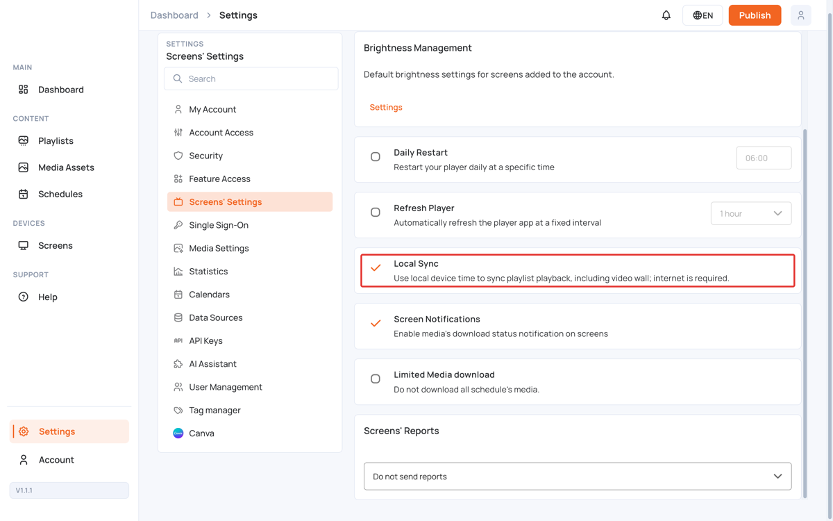833x521 pixels.
Task: Click the API Keys icon
Action: point(178,341)
